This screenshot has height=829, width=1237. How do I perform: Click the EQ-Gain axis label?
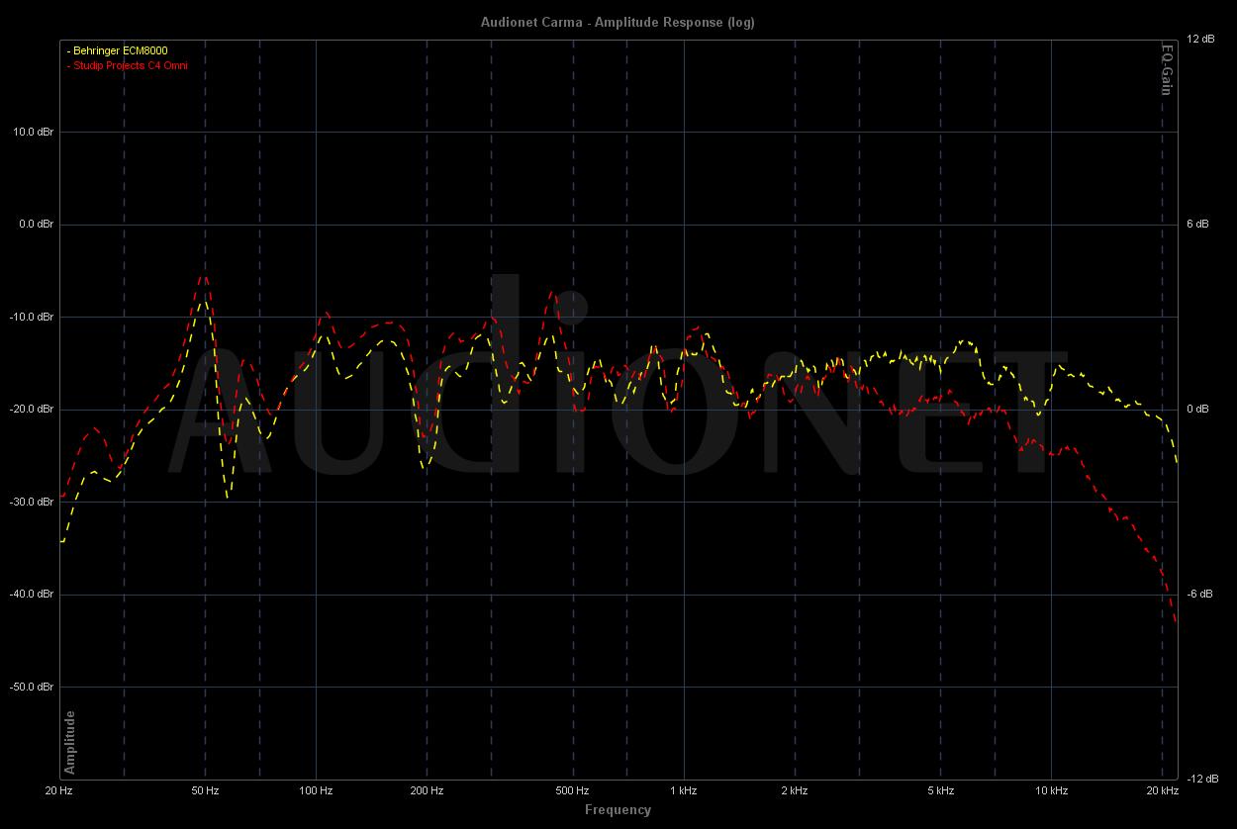[1167, 69]
